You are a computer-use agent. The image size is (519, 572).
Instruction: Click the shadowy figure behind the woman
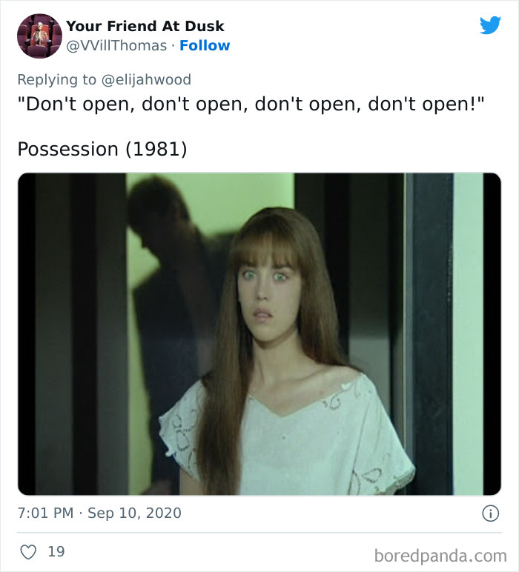point(165,292)
